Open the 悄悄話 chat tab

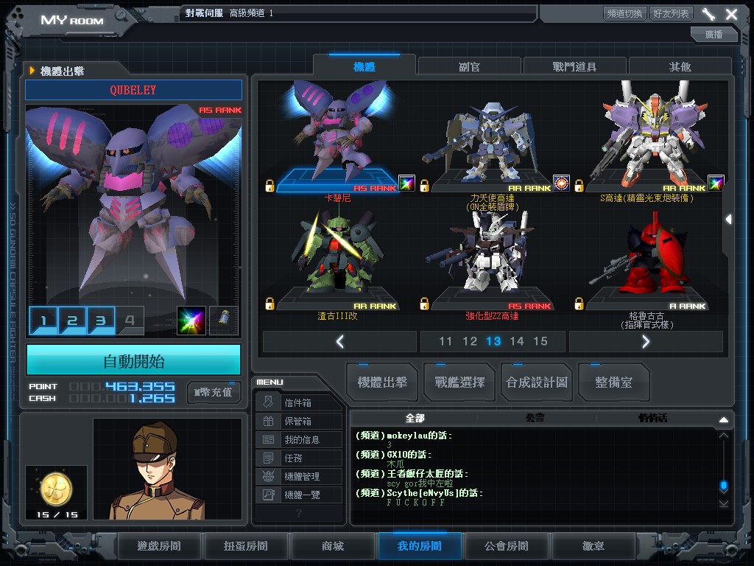tap(652, 418)
